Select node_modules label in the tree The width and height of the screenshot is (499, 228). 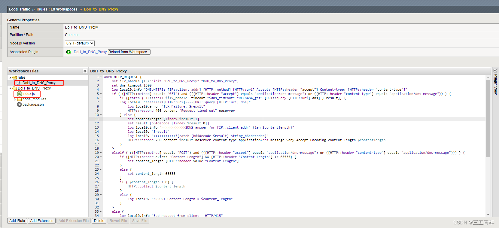pyautogui.click(x=34, y=99)
